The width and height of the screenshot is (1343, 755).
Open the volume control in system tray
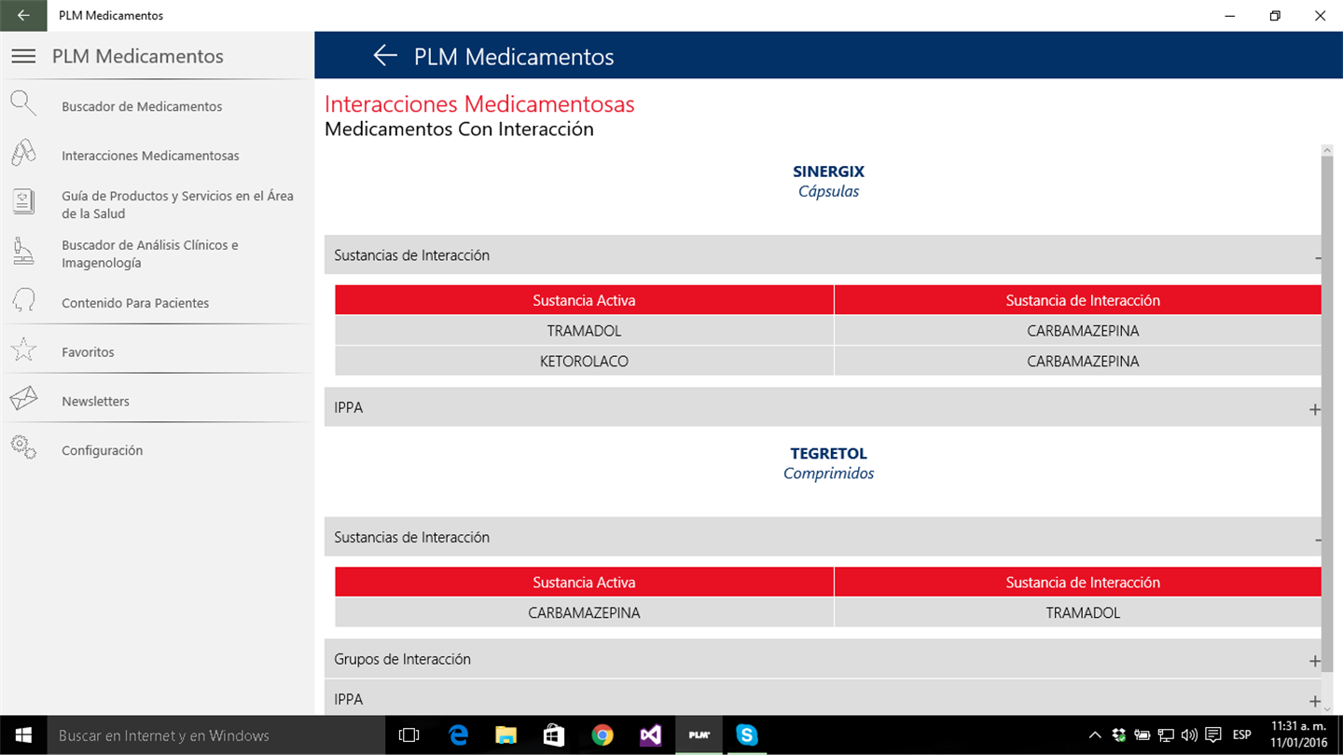[1189, 735]
